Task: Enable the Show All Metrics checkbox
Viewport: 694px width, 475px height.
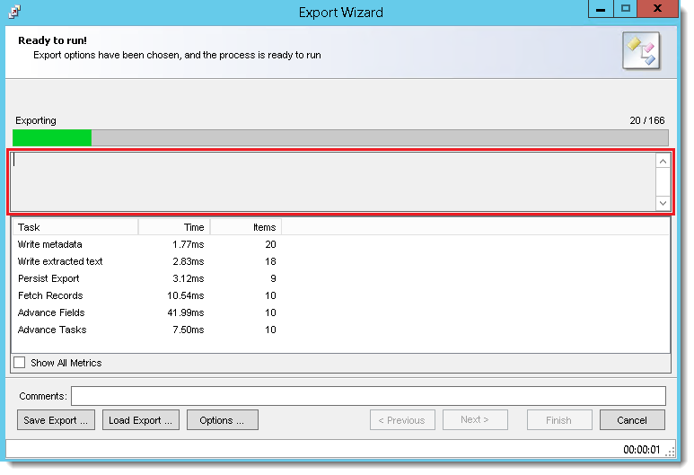Action: point(20,363)
